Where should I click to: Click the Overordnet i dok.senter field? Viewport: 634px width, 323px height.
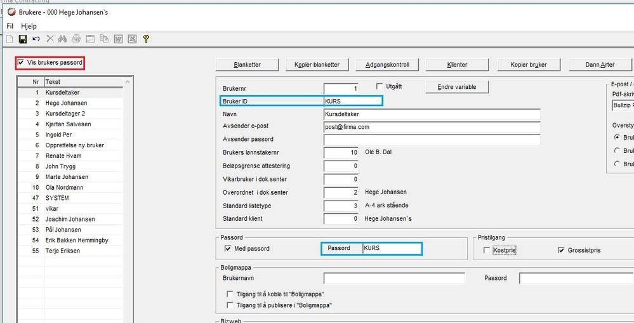[341, 192]
